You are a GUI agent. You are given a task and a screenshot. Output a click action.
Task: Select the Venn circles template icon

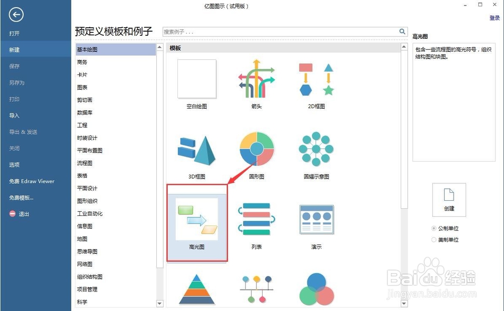click(x=317, y=289)
